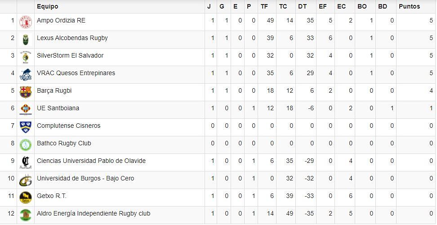This screenshot has width=437, height=225.
Task: Click the Barça Rugbi crest icon
Action: tap(26, 92)
